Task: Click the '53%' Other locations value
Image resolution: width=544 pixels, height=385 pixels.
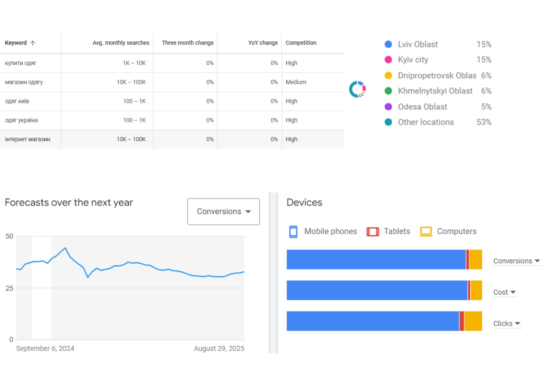Action: tap(484, 122)
